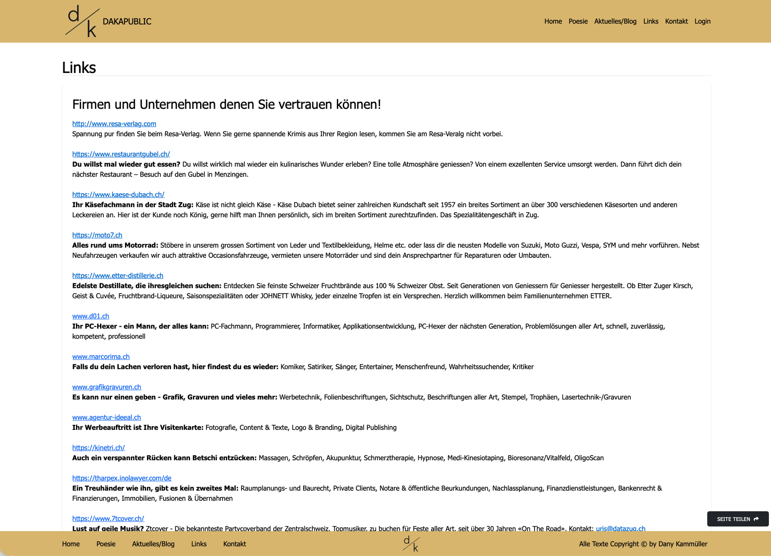Viewport: 771px width, 556px height.
Task: Open the www.marcorima.ch link
Action: 100,356
